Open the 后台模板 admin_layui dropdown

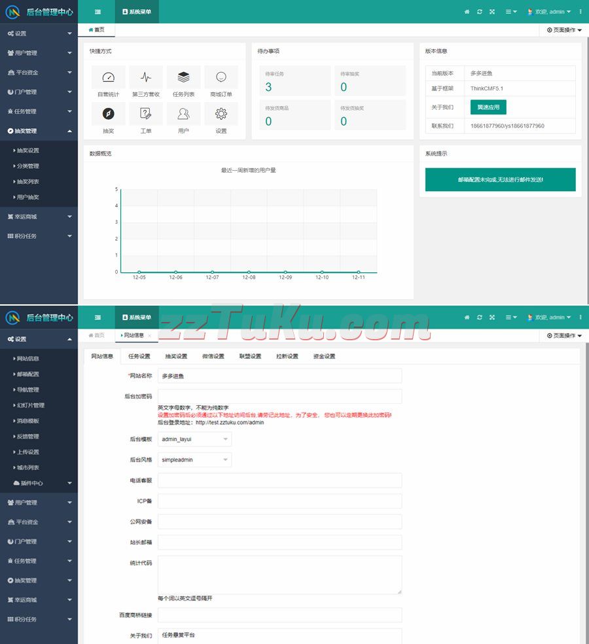[x=195, y=439]
